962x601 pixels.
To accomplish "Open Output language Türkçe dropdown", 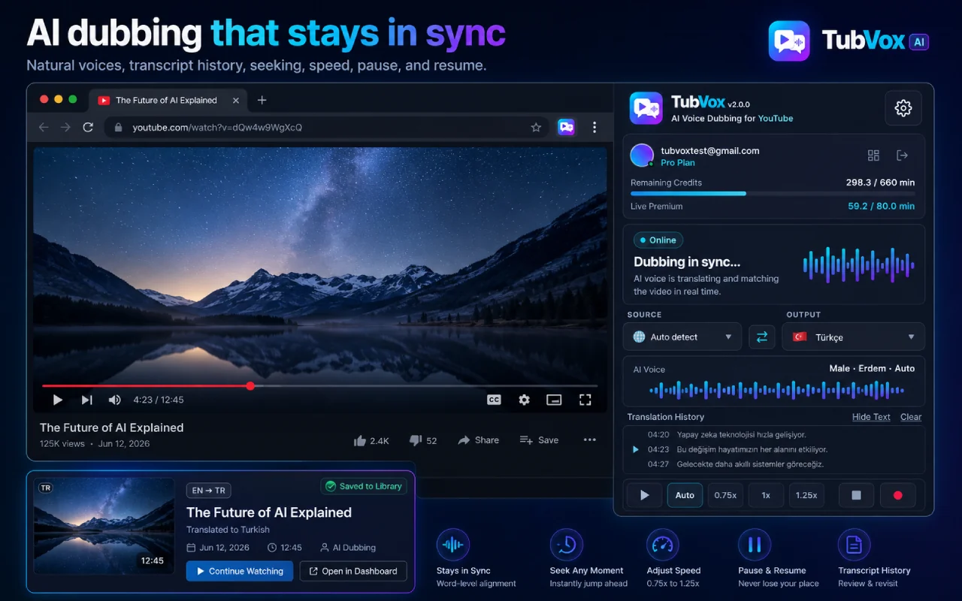I will [x=853, y=337].
